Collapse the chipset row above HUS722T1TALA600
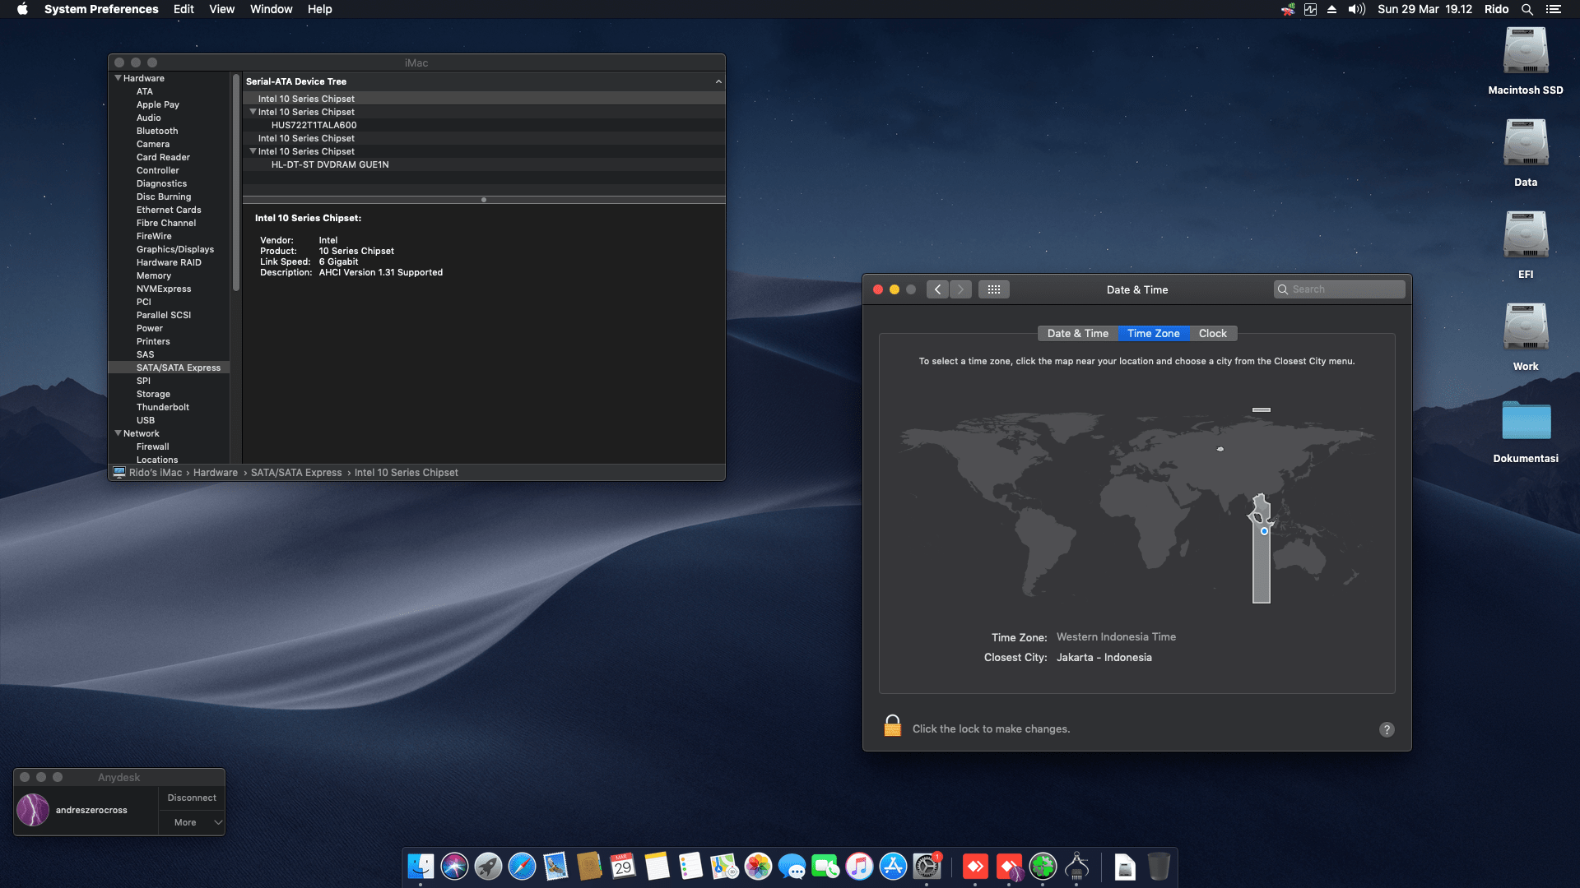 click(x=253, y=112)
